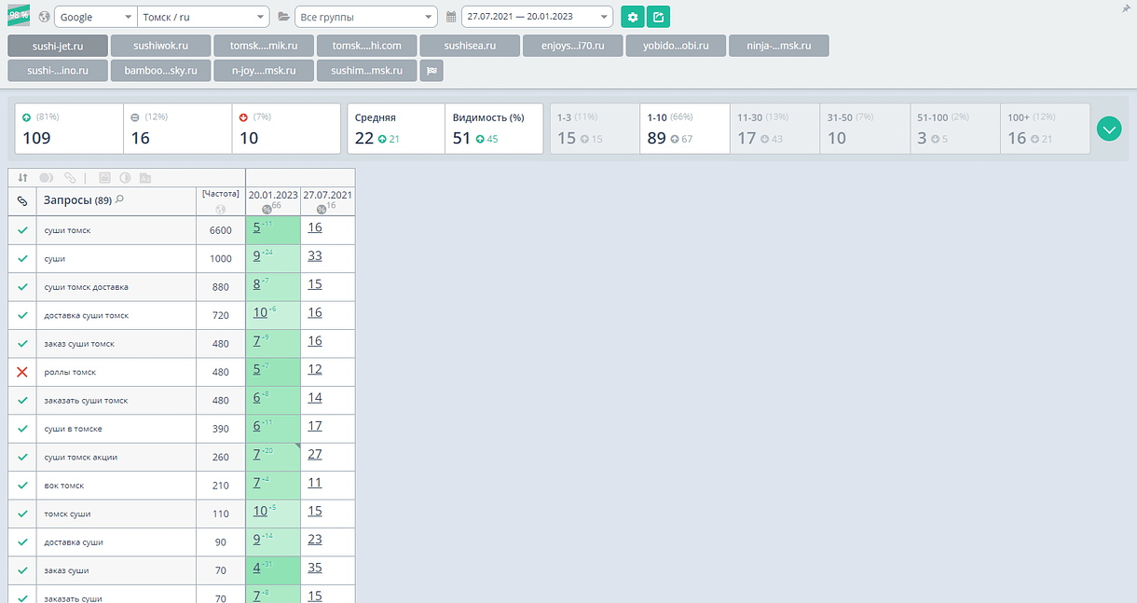Open the date range 27.07.2021 — 20.01.2023 picker
This screenshot has width=1137, height=603.
[x=537, y=17]
